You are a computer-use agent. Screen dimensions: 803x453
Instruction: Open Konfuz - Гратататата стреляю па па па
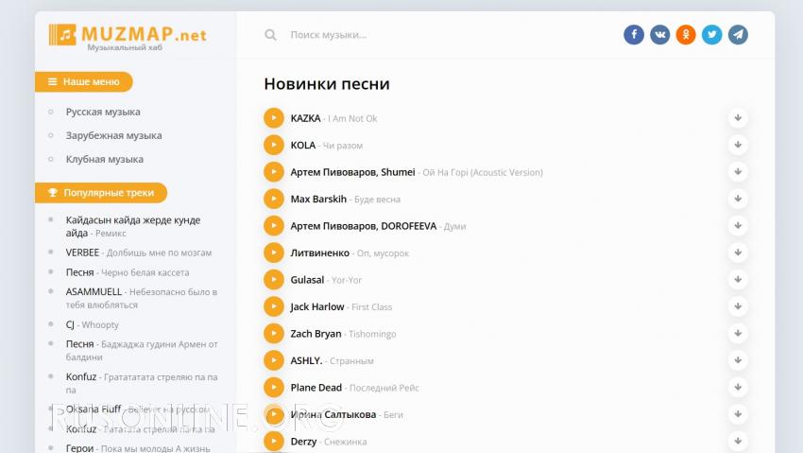pyautogui.click(x=142, y=383)
